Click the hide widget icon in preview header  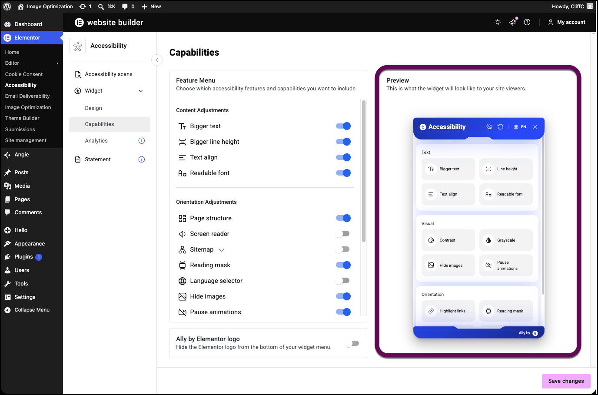pos(489,127)
